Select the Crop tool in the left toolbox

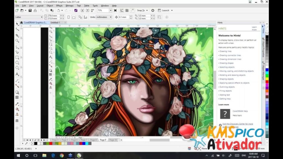pyautogui.click(x=17, y=35)
